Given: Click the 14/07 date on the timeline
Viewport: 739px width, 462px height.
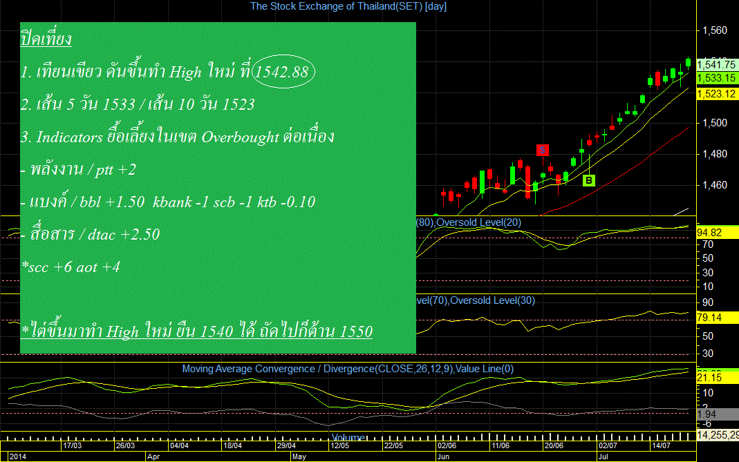Looking at the screenshot, I should (661, 445).
